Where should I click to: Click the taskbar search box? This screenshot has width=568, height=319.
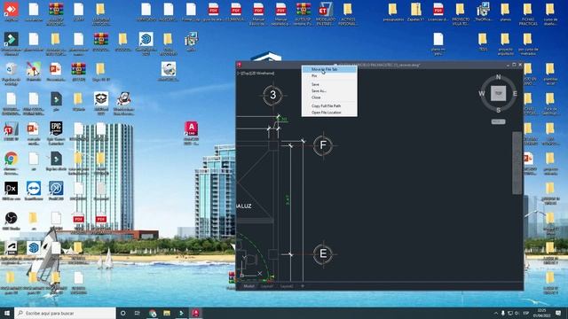[x=65, y=313]
